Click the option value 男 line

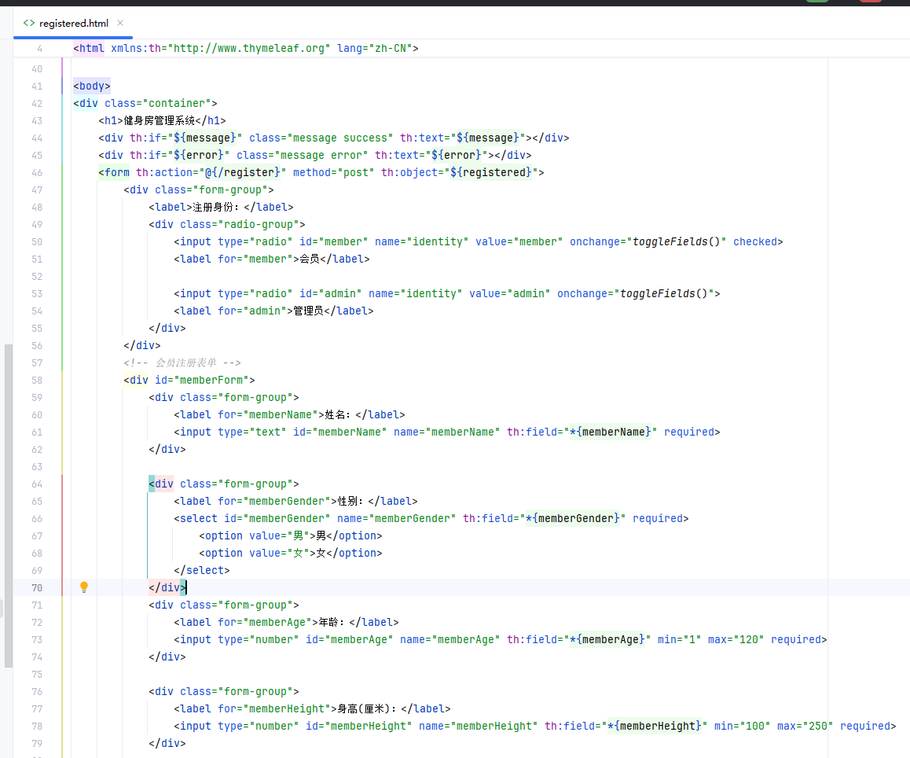[x=291, y=536]
